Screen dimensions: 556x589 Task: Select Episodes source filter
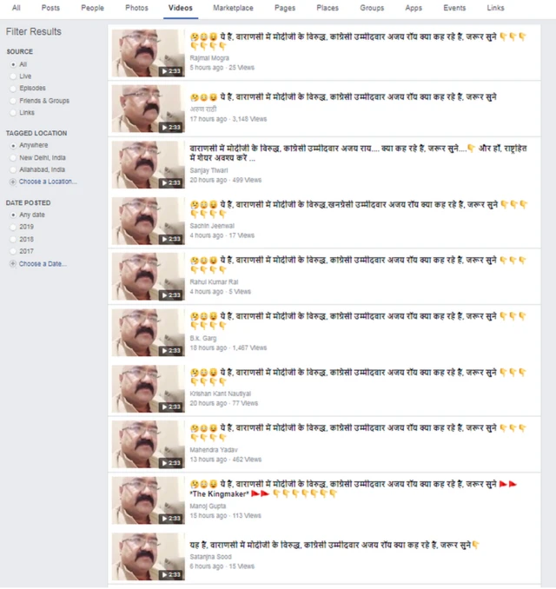32,88
